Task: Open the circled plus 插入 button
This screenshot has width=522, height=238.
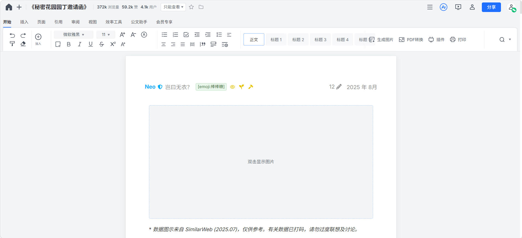Action: click(38, 40)
